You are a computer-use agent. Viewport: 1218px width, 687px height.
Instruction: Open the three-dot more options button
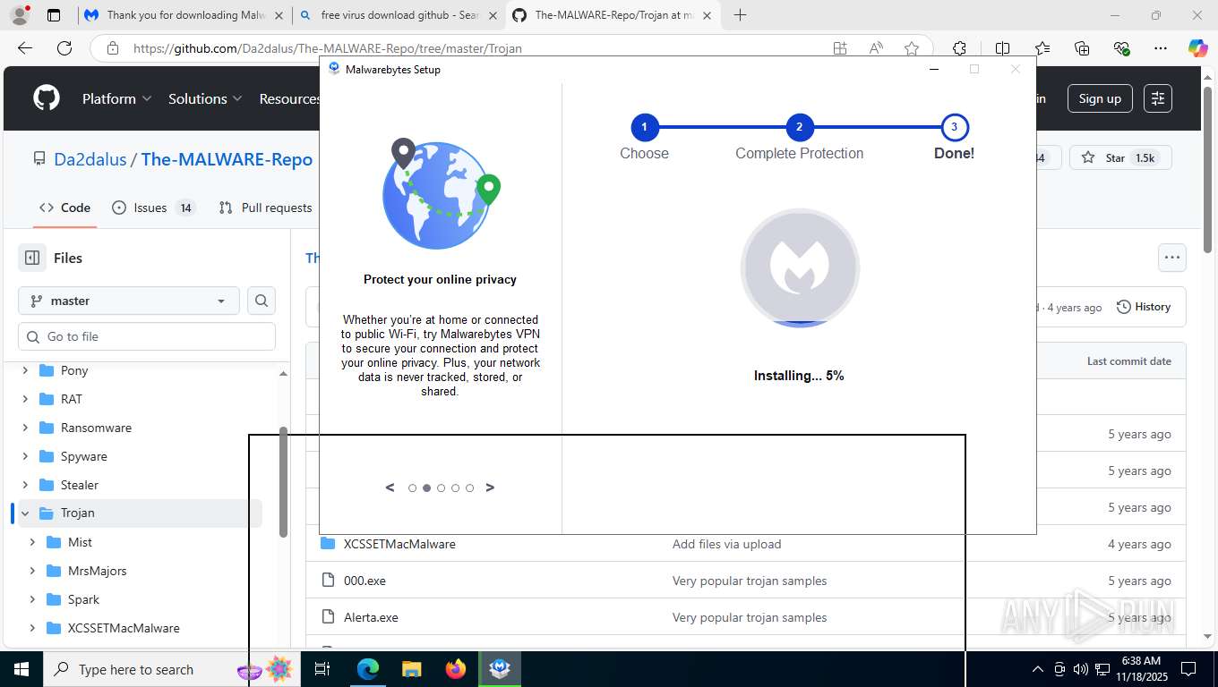(x=1172, y=258)
